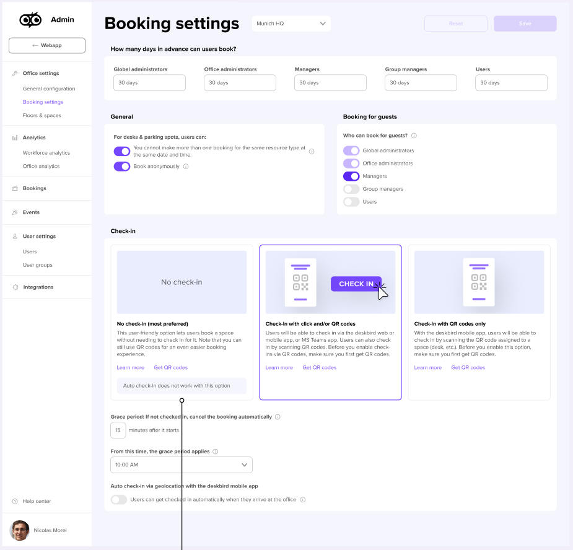
Task: Enable automatic geolocation check-in switch
Action: (119, 499)
